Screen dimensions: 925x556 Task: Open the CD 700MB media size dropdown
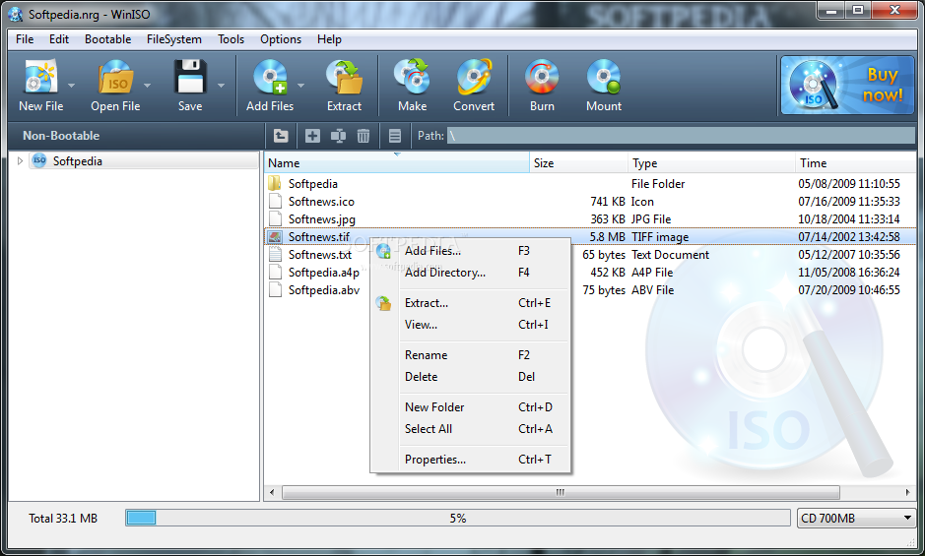point(855,519)
